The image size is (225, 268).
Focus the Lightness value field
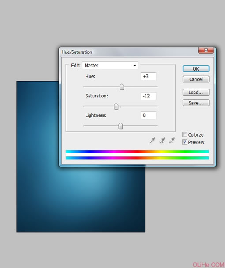[148, 115]
